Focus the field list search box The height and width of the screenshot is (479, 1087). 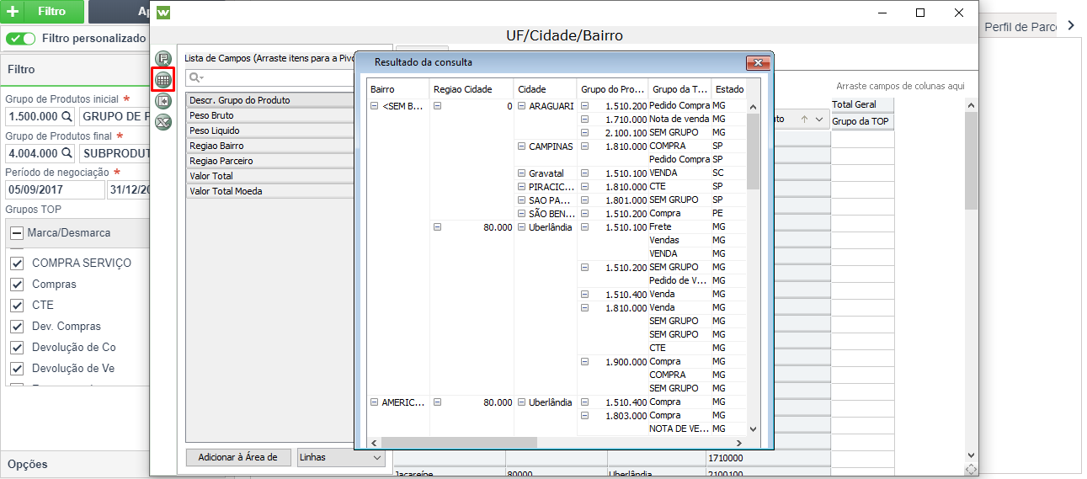point(269,77)
